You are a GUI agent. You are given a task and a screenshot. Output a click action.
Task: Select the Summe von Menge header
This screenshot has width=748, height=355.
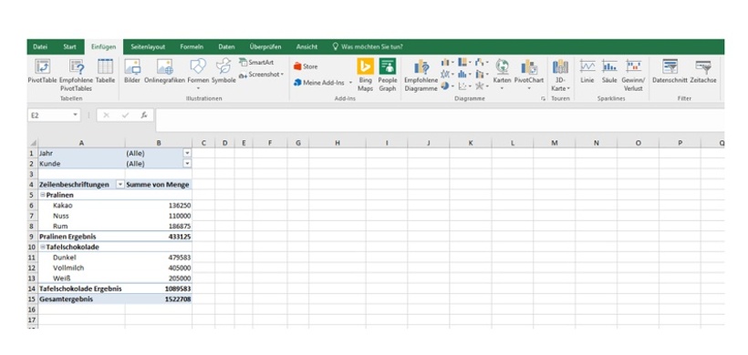click(159, 185)
